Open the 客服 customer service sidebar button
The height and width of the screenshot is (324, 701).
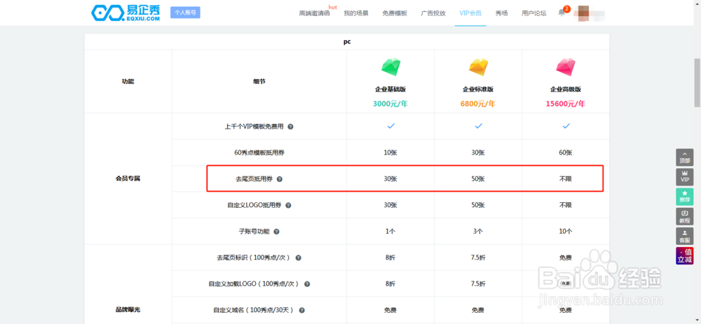pos(684,236)
